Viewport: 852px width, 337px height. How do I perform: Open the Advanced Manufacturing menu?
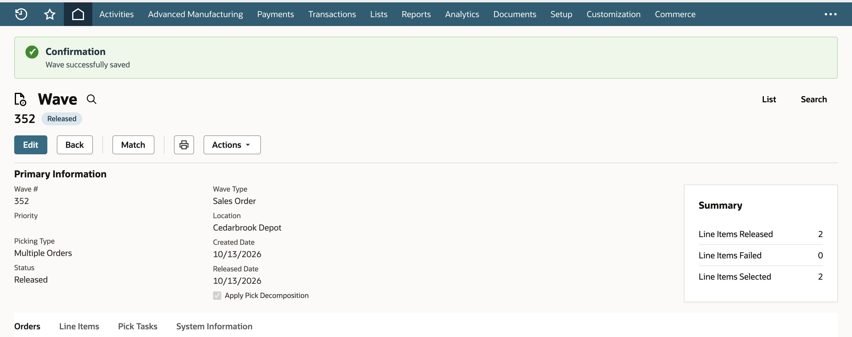pyautogui.click(x=196, y=14)
